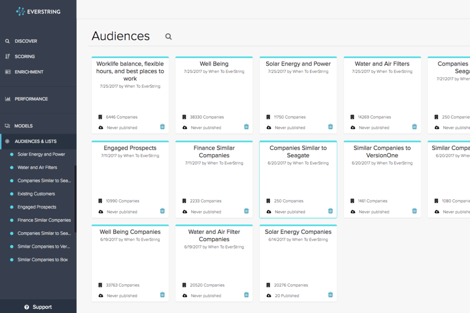
Task: Click the '1461 Companies' count
Action: (373, 201)
